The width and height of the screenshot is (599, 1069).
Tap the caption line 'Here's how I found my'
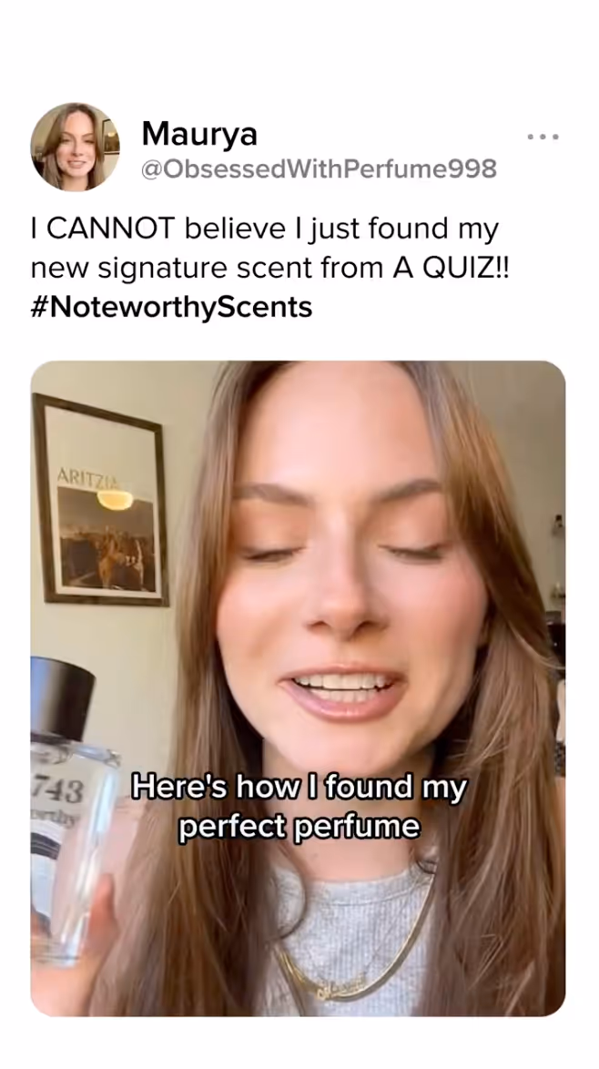pyautogui.click(x=299, y=788)
